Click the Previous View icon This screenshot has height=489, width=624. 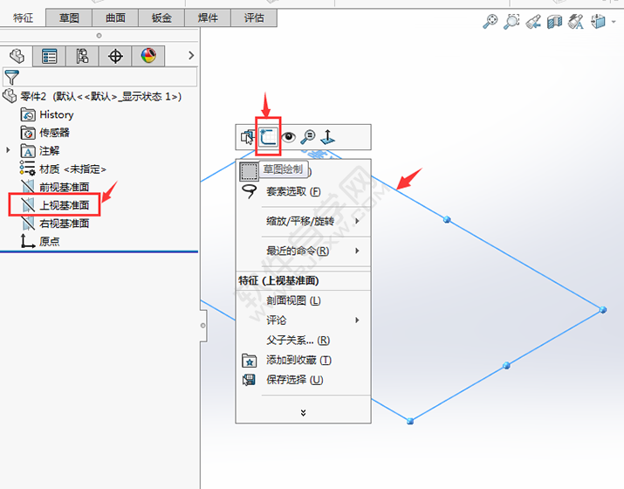point(533,22)
